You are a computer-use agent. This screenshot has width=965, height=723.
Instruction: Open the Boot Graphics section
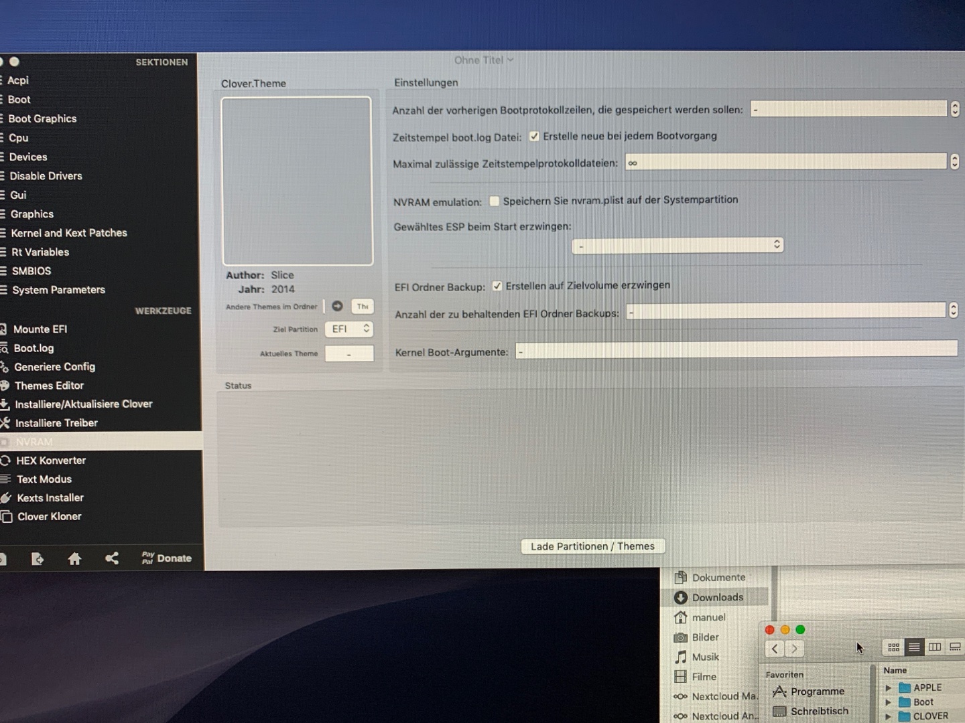[x=42, y=118]
